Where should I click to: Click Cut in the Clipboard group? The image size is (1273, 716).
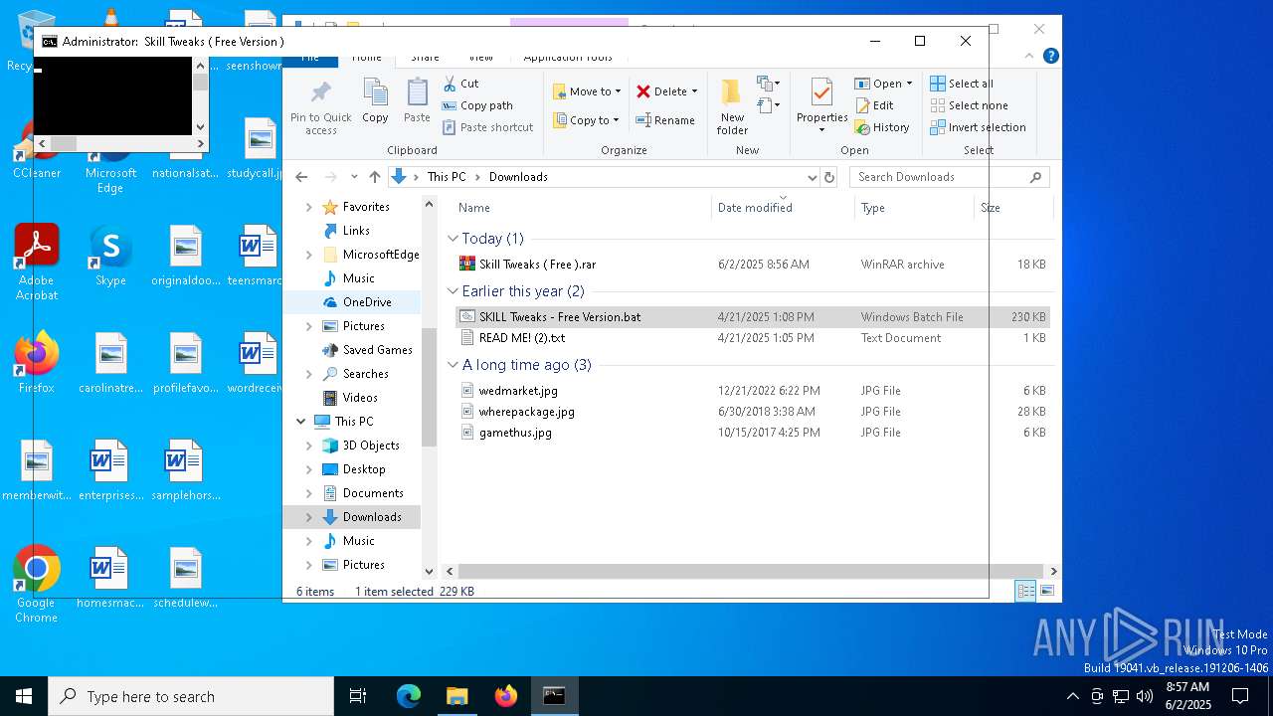pos(460,84)
